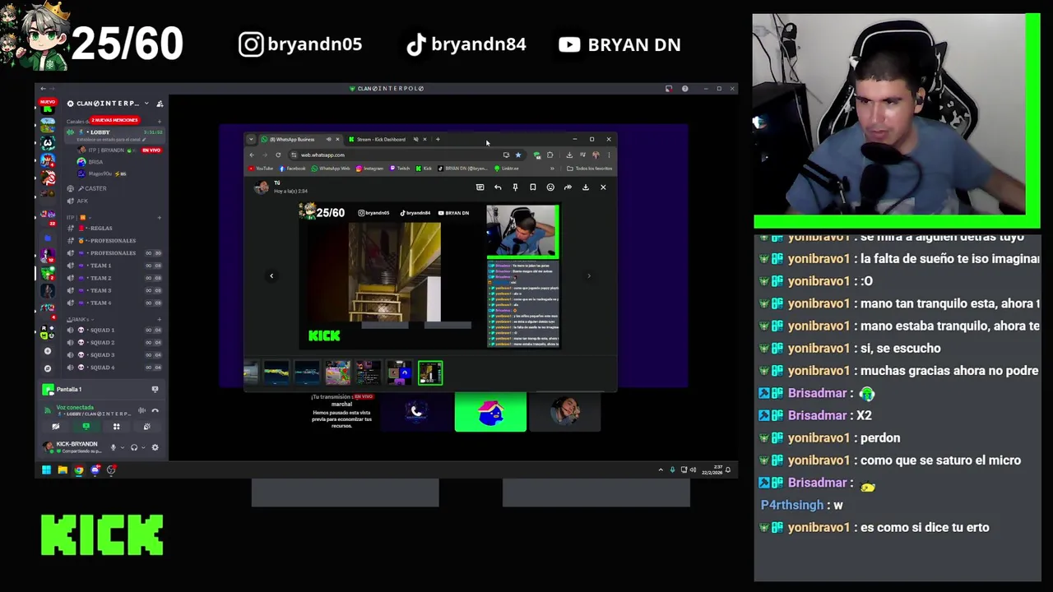This screenshot has height=592, width=1053.
Task: Add a server in Discord sidebar
Action: coord(47,351)
